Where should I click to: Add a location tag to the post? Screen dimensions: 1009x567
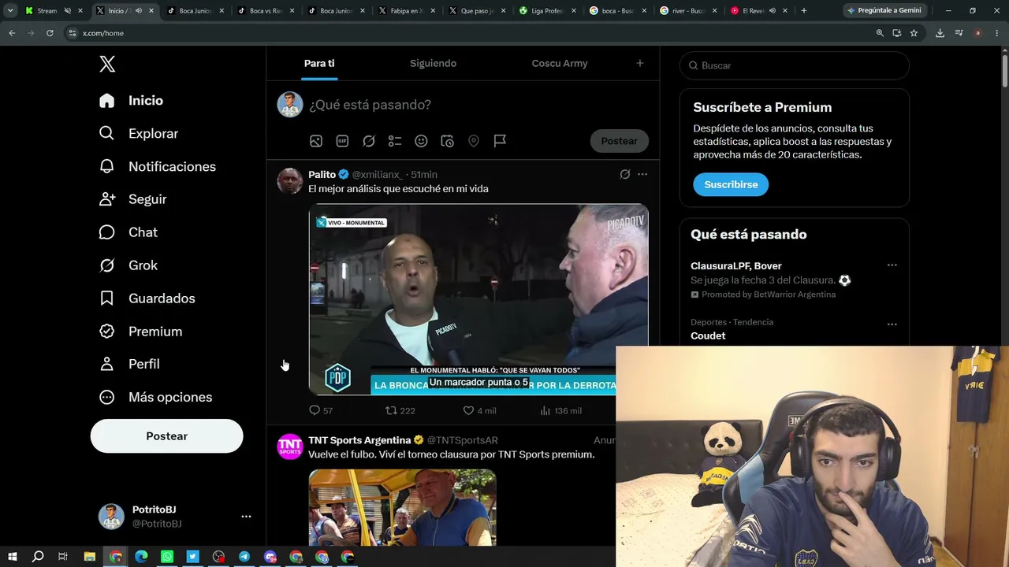coord(474,141)
